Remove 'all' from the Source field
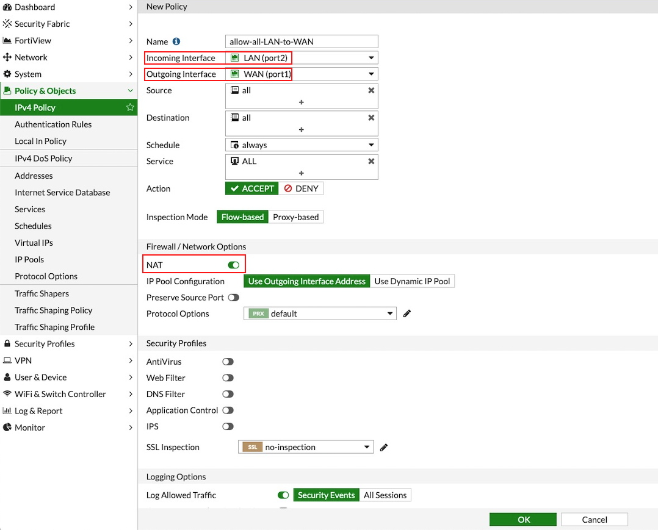Screen dimensions: 658x530 pos(371,90)
